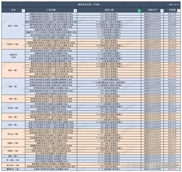Select the 爱优诺（10款） company cell

point(13,44)
